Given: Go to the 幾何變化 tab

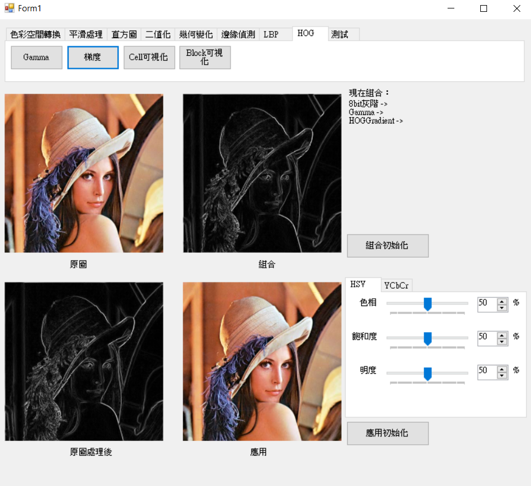Looking at the screenshot, I should click(x=196, y=34).
